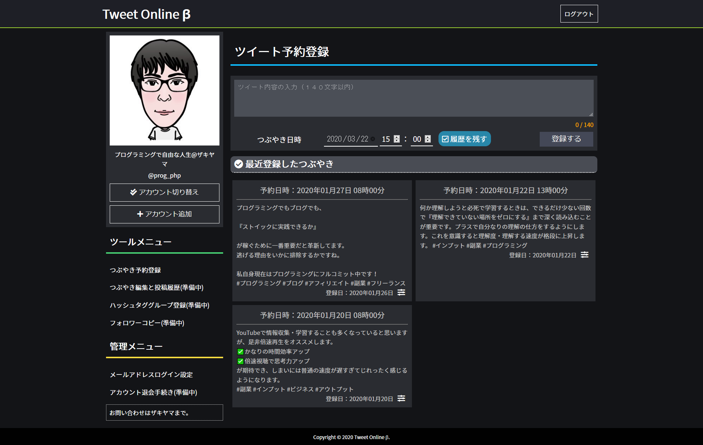This screenshot has width=703, height=445.
Task: Click the profile avatar image
Action: [x=164, y=90]
